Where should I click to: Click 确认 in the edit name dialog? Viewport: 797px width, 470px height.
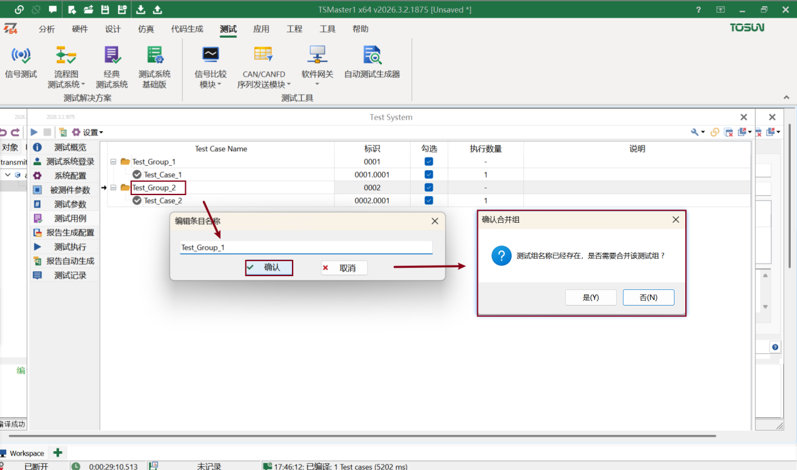(x=269, y=268)
